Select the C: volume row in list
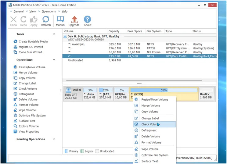Screen dimensions: 227x164 click(139, 56)
